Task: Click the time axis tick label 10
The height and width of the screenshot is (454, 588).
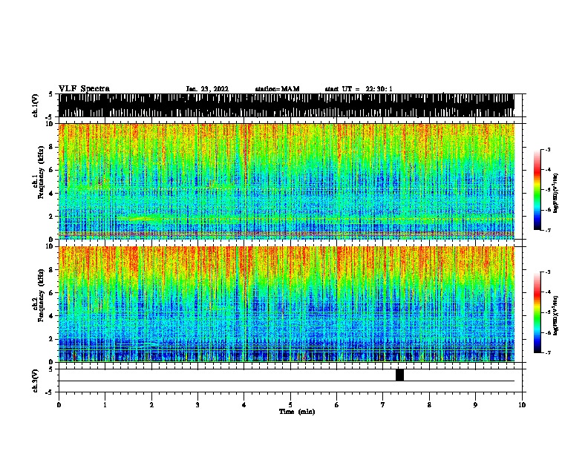Action: pyautogui.click(x=522, y=405)
